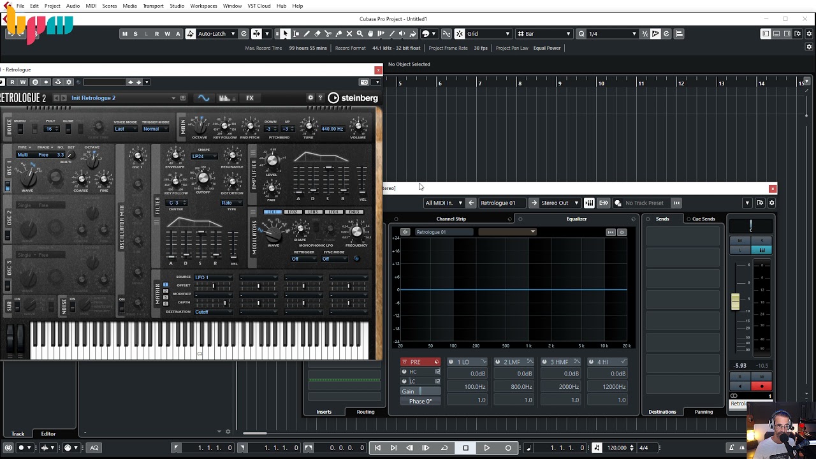
Task: Open filter Shape LP24 dropdown
Action: coord(204,156)
